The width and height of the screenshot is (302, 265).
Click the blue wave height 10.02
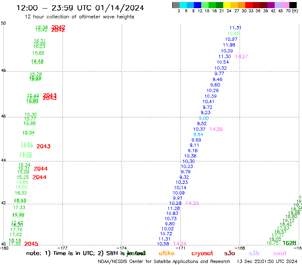[x=168, y=229]
